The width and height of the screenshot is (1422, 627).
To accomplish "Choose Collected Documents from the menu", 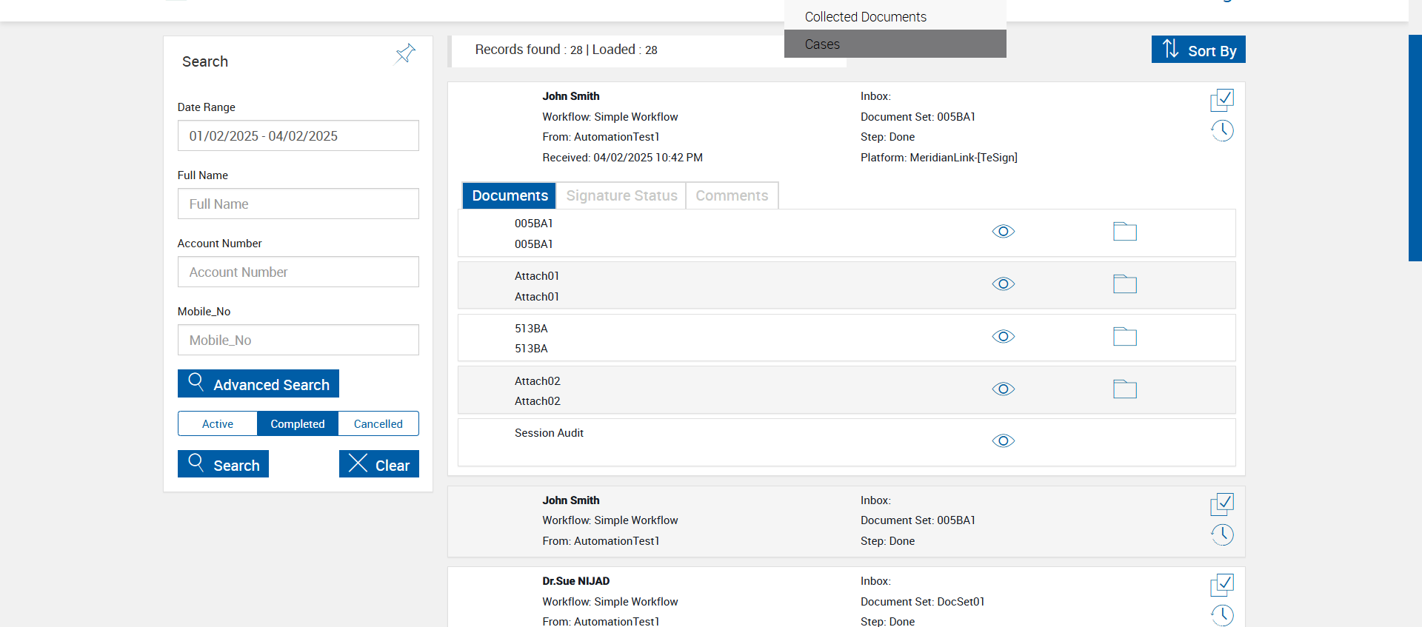I will coord(865,17).
